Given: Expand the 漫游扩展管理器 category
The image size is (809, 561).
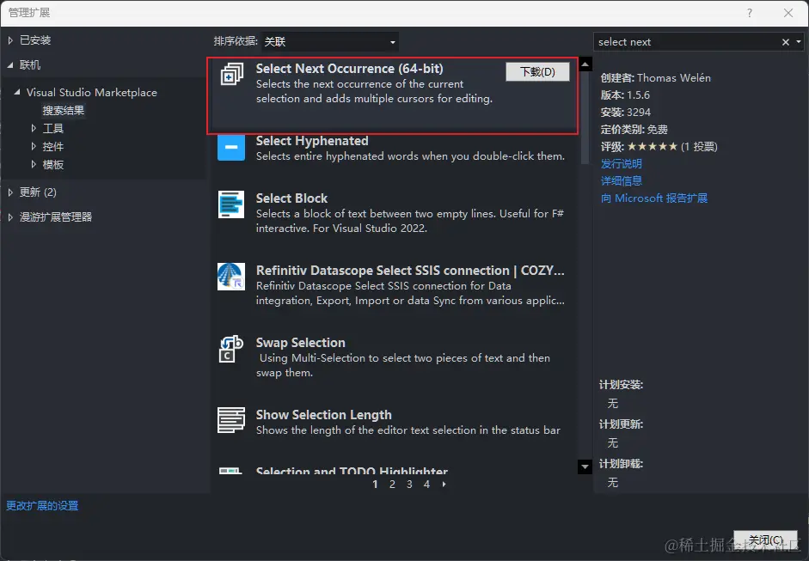Looking at the screenshot, I should [x=10, y=217].
